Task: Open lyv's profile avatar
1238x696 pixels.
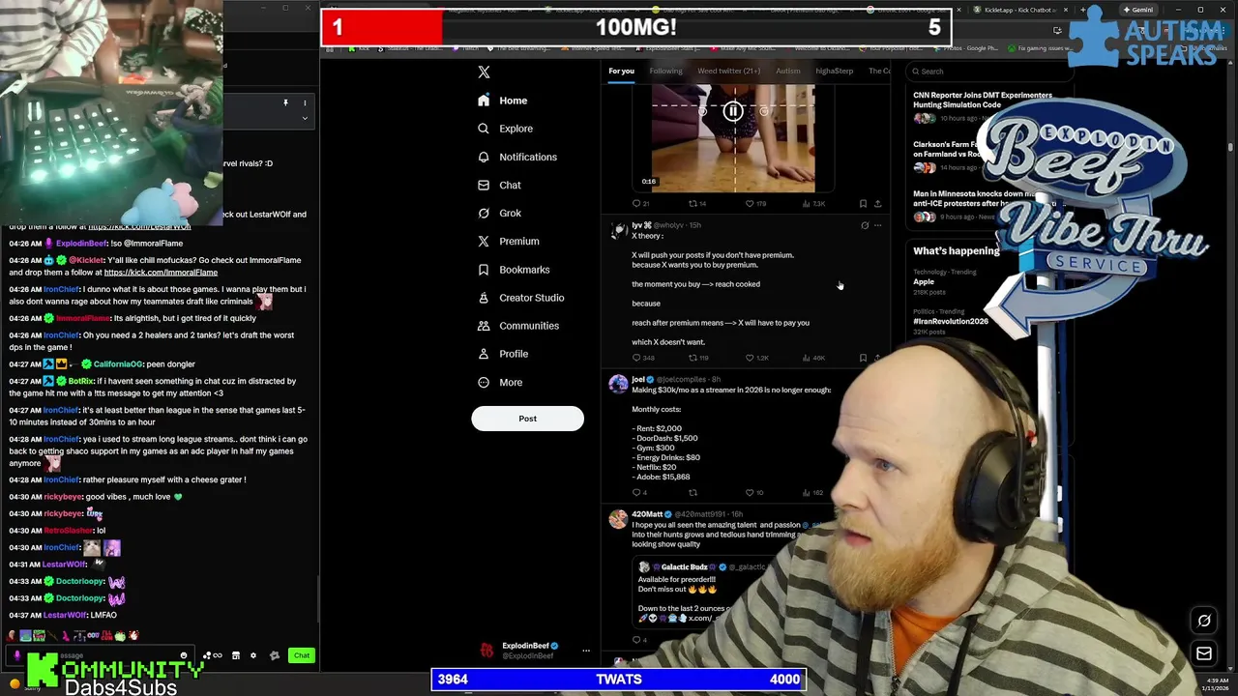Action: [618, 230]
